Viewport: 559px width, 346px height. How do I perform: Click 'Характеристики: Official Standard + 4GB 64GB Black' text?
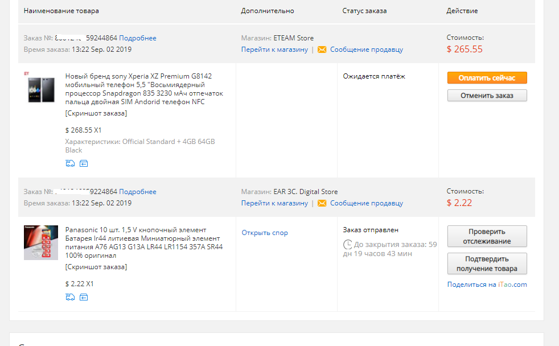[x=140, y=146]
